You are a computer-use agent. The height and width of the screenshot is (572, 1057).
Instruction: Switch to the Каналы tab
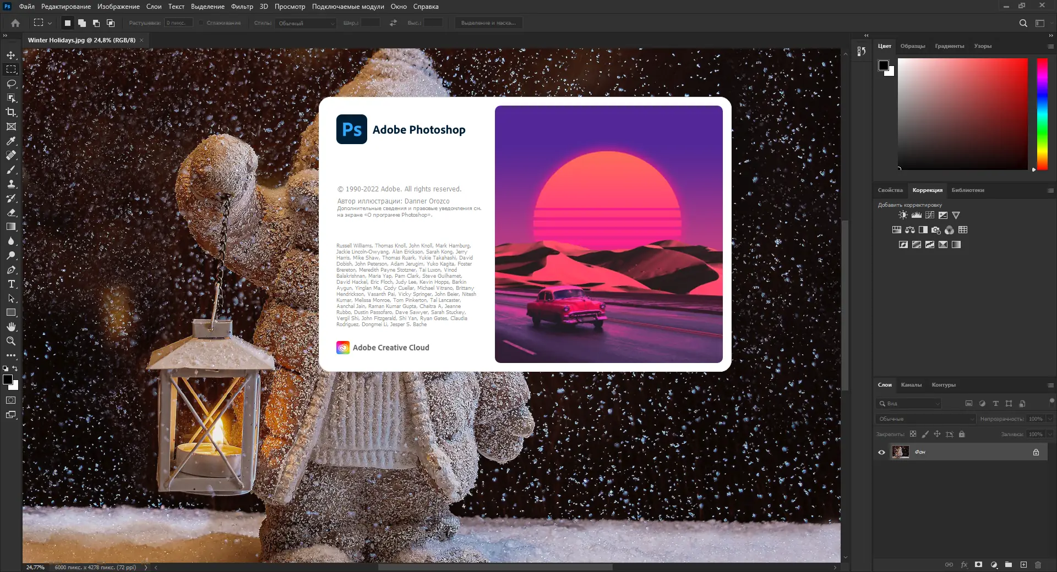(913, 385)
